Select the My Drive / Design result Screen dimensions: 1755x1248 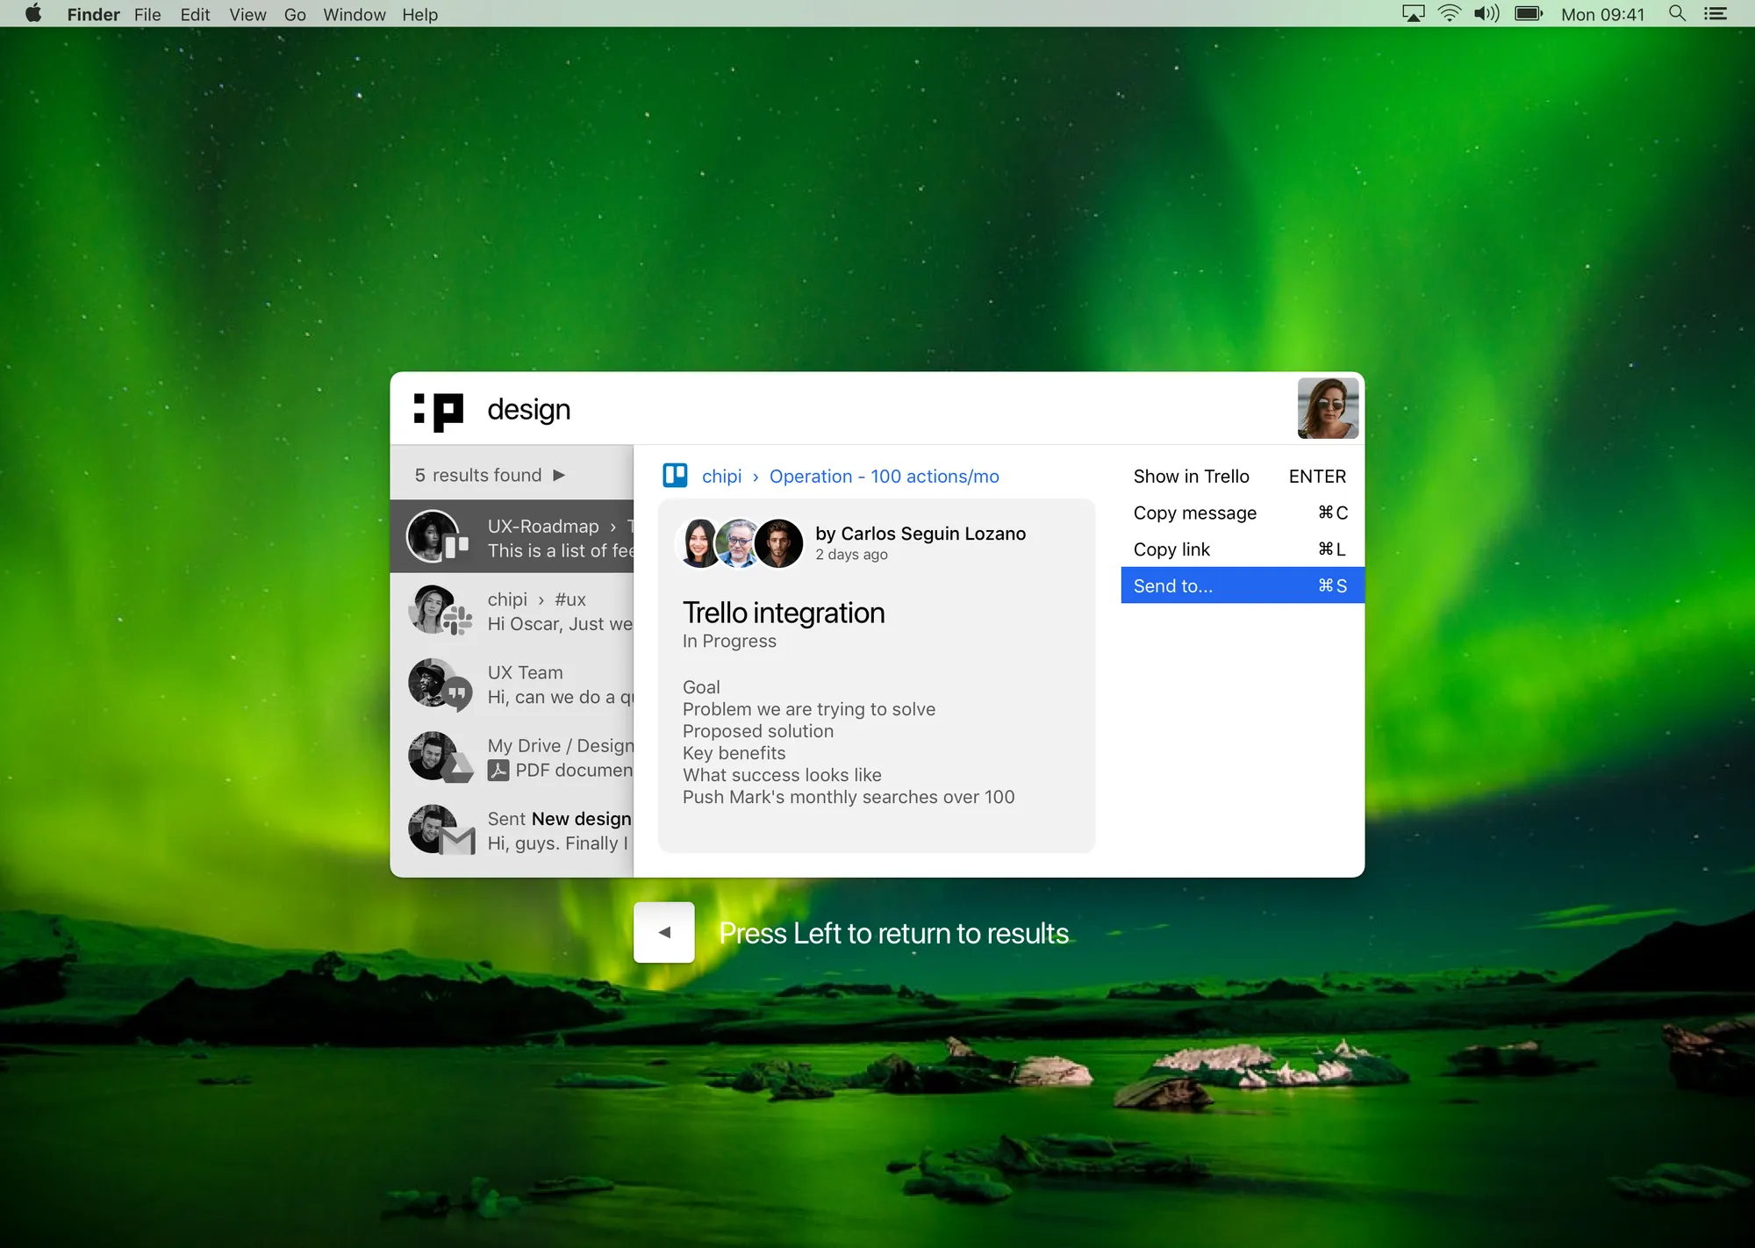coord(512,757)
